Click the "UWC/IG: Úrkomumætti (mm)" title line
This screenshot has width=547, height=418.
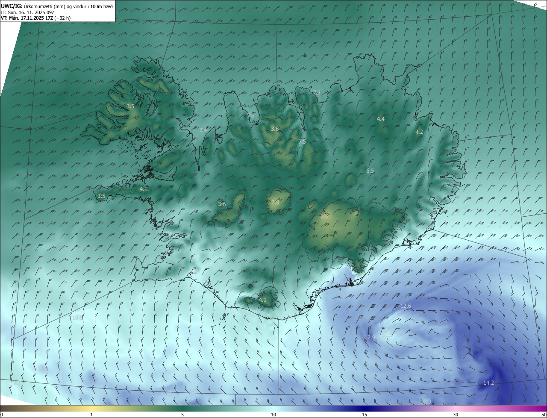click(57, 6)
